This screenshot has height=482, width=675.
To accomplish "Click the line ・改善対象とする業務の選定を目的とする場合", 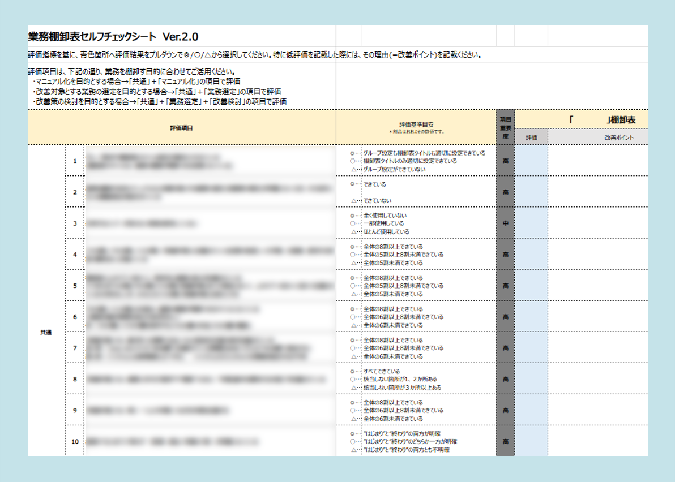I will click(157, 92).
